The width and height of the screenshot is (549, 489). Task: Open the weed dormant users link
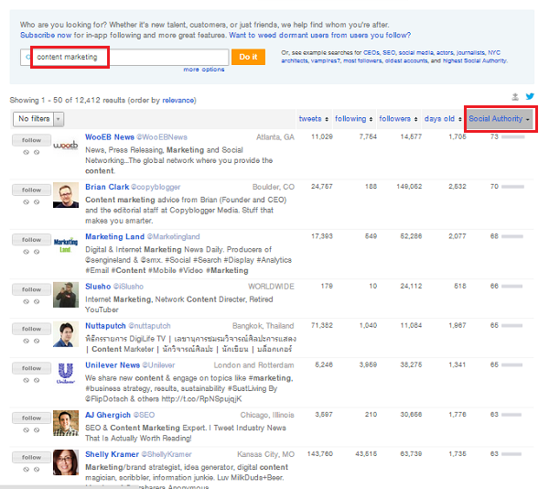coord(319,35)
